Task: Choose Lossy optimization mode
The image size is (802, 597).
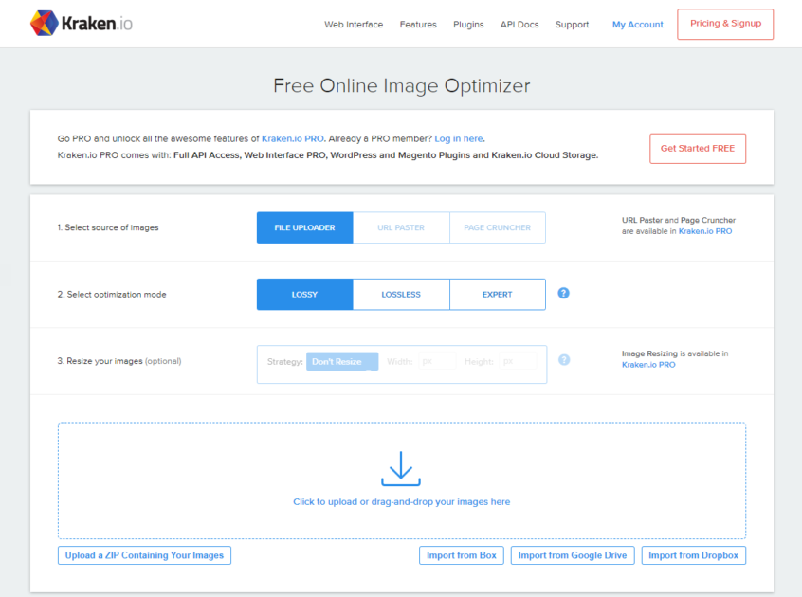Action: [x=304, y=295]
